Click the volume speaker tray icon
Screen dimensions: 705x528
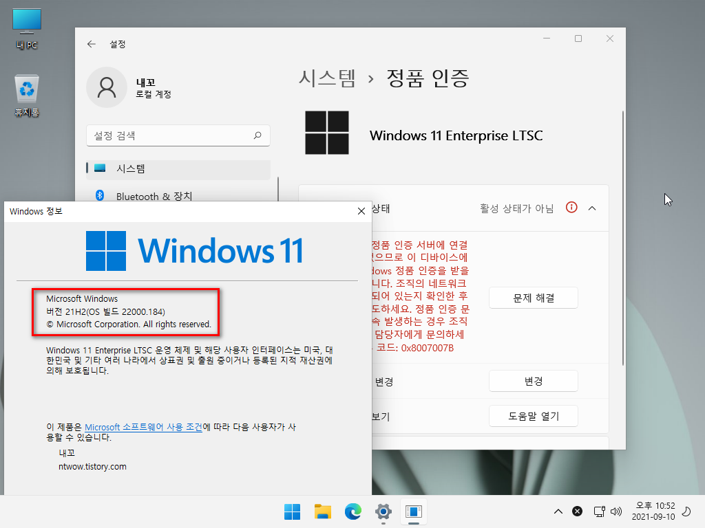(616, 511)
